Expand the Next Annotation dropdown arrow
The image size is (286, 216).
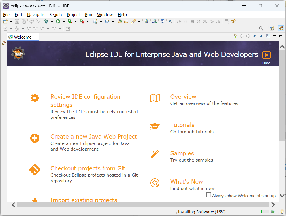coord(11,28)
